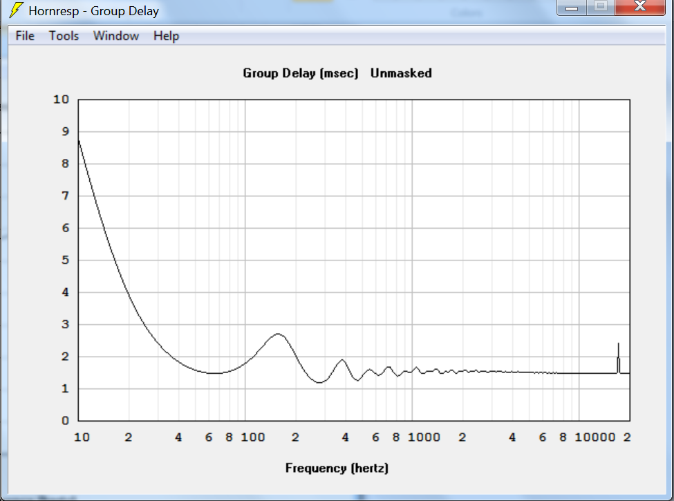Image resolution: width=674 pixels, height=501 pixels.
Task: Click the 'Hornresp - Group Delay' title text
Action: coord(94,11)
